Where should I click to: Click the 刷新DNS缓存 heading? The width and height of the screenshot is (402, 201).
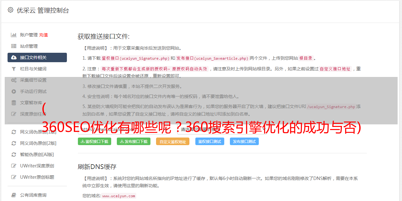coord(97,167)
